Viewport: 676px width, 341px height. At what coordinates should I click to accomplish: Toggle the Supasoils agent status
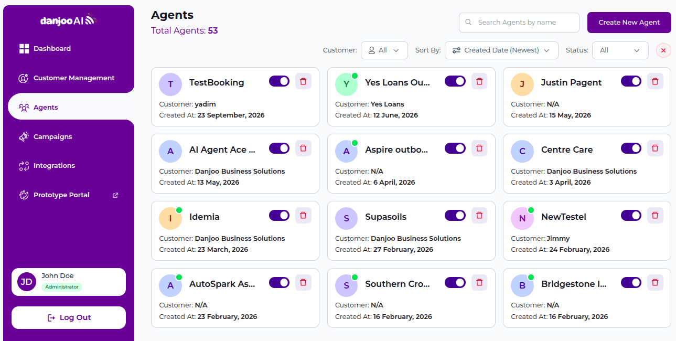pos(455,215)
